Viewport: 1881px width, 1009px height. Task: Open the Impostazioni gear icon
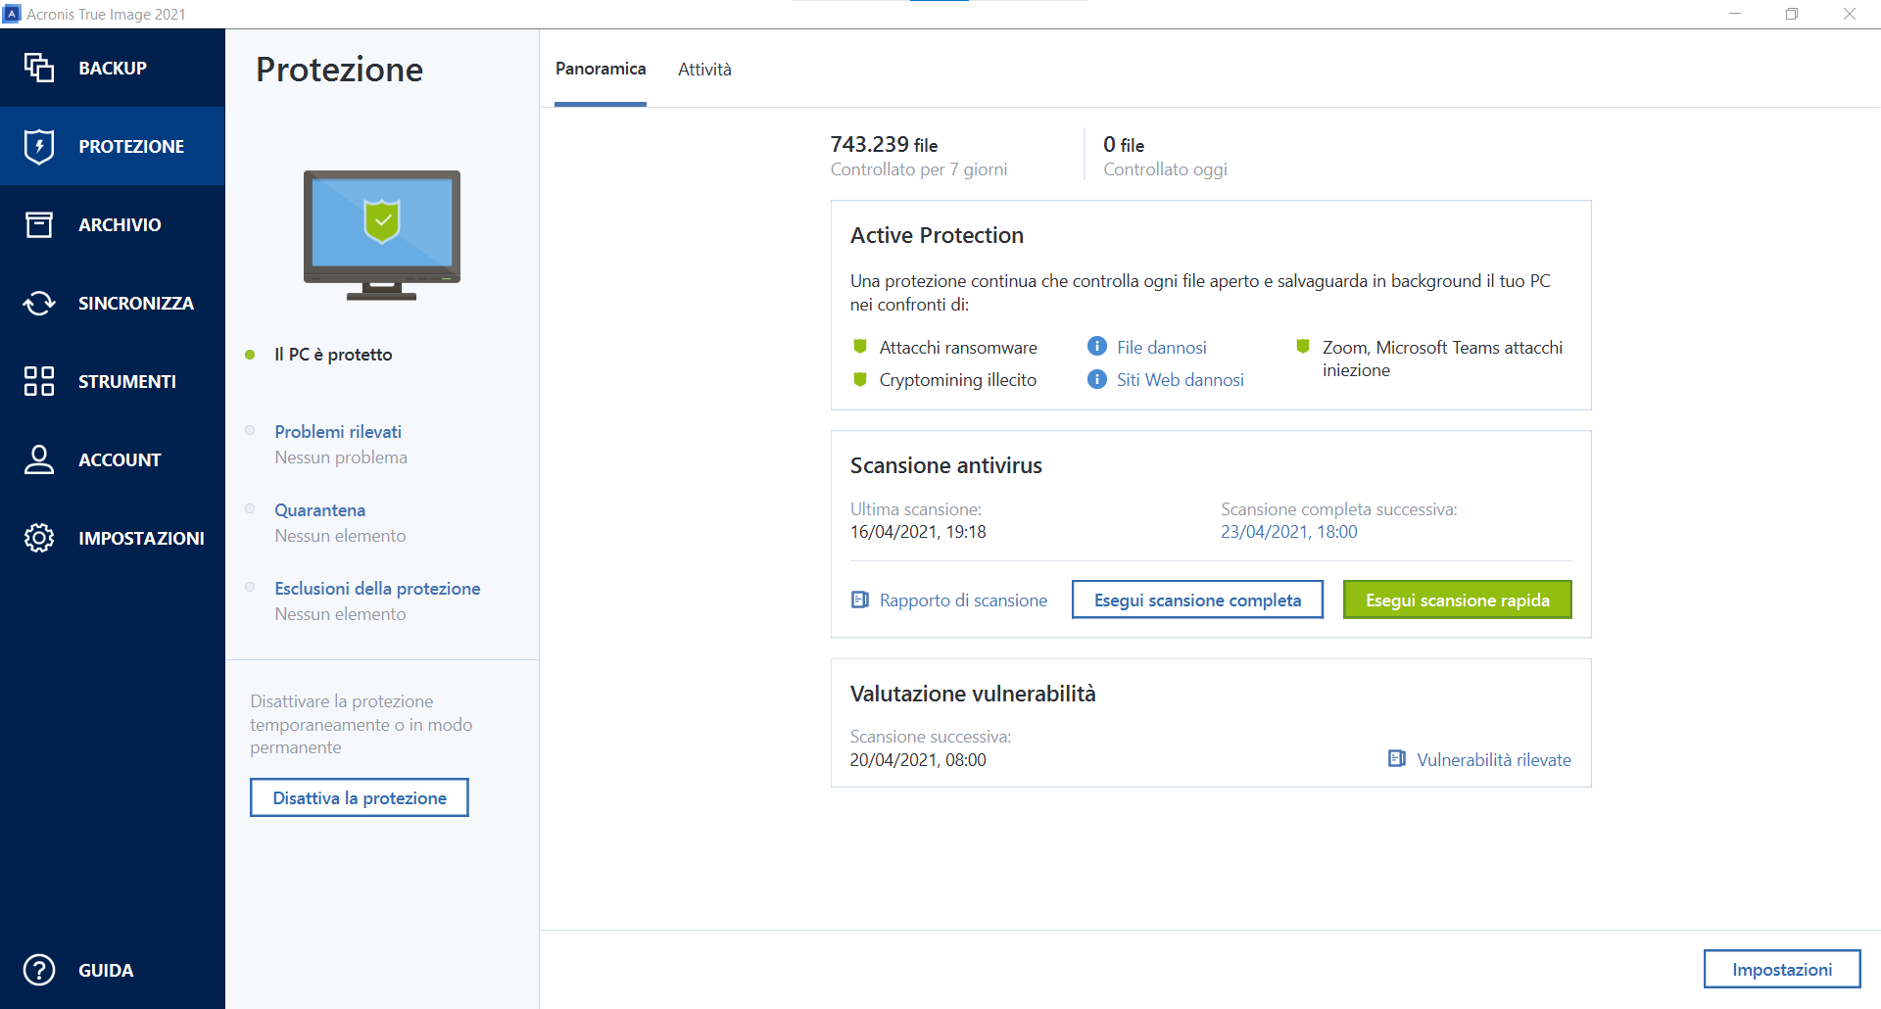[x=39, y=538]
